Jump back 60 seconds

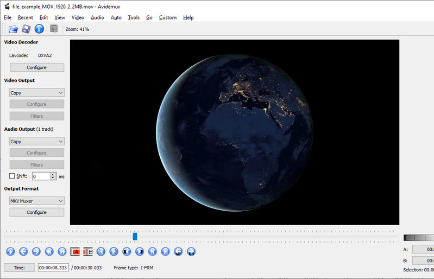pyautogui.click(x=178, y=251)
